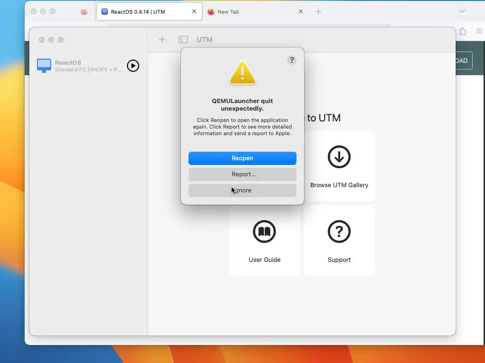Close the ReactOS 0.4.14 | UTM tab
This screenshot has height=363, width=485.
[194, 11]
